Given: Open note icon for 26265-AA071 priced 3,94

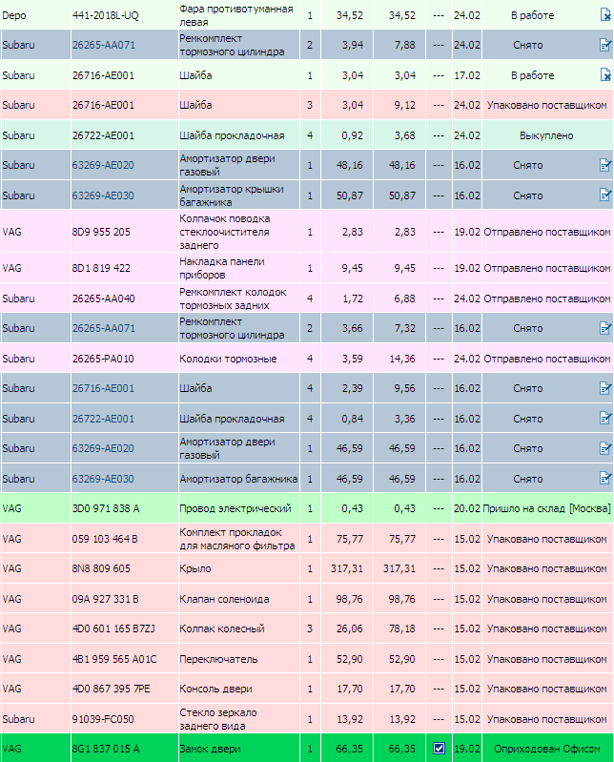Looking at the screenshot, I should click(x=605, y=45).
